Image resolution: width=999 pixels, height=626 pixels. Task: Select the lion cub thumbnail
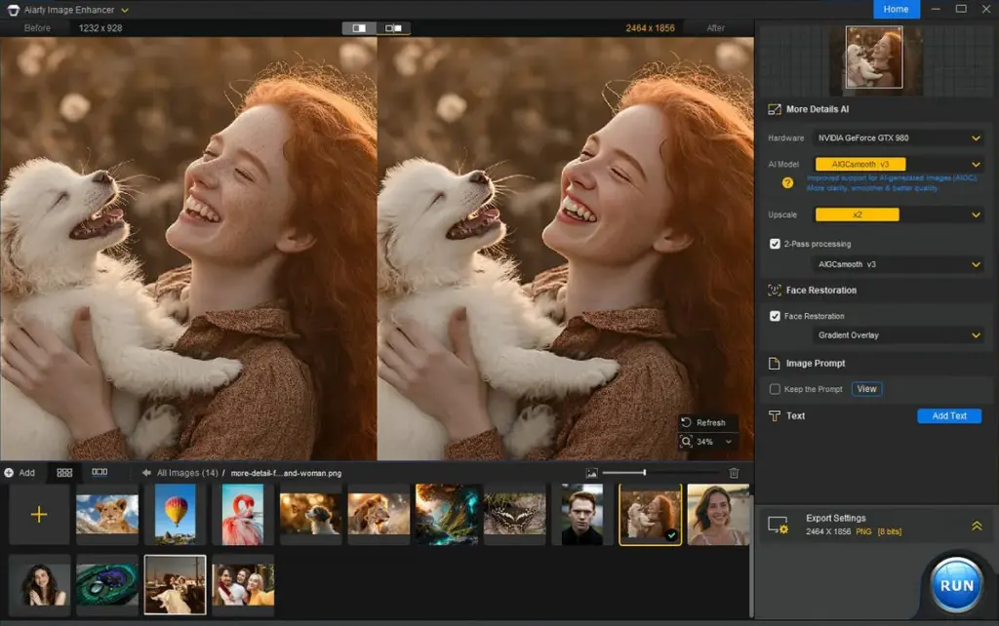click(x=107, y=514)
